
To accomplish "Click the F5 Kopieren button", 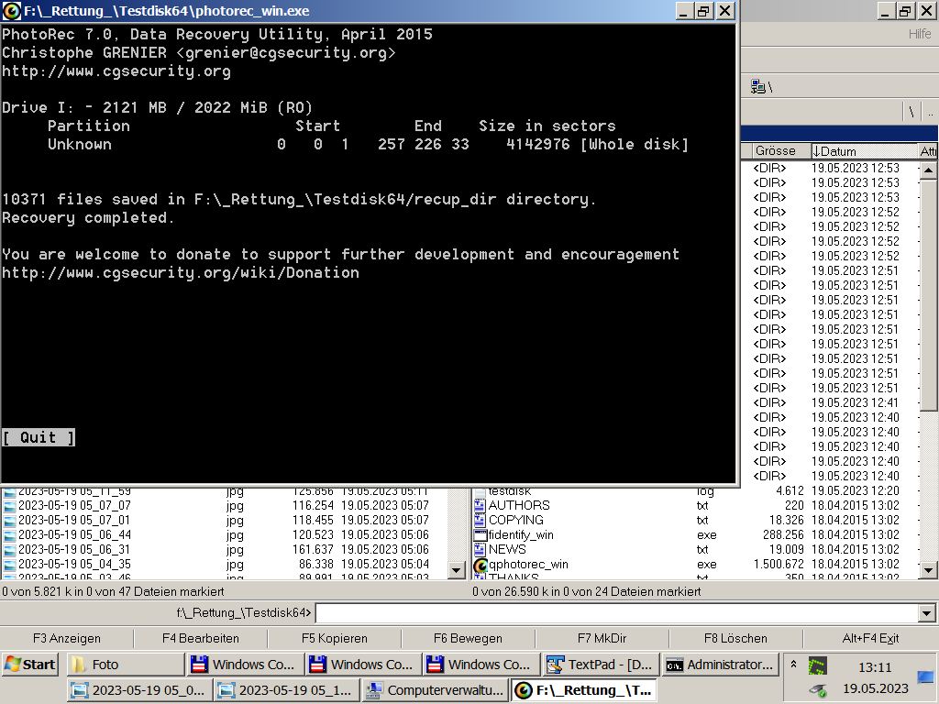I will tap(334, 638).
